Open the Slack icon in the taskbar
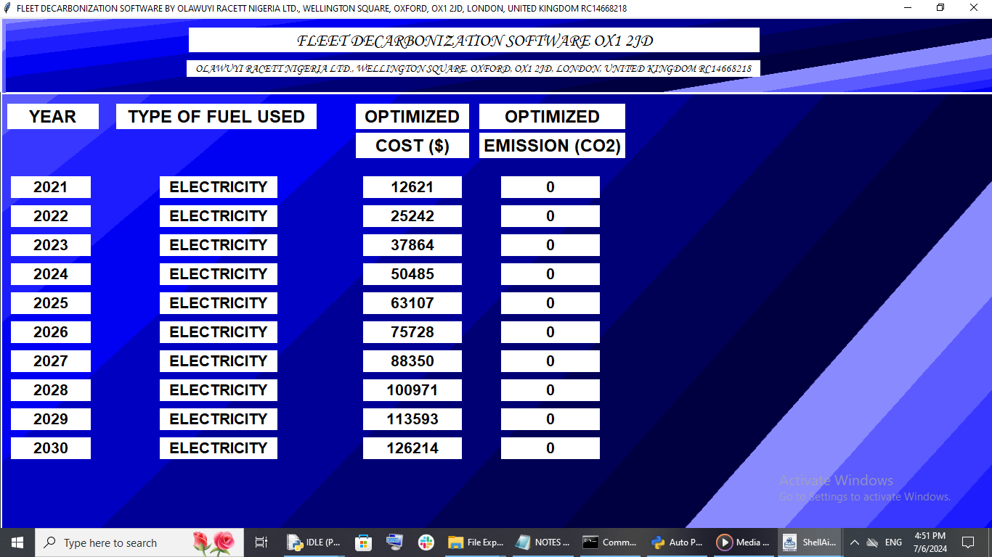 426,542
